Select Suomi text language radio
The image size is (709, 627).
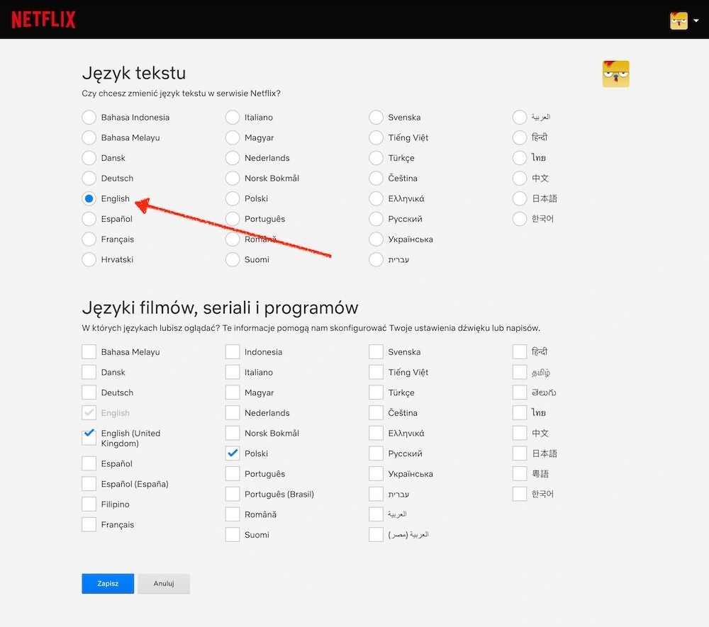(233, 259)
